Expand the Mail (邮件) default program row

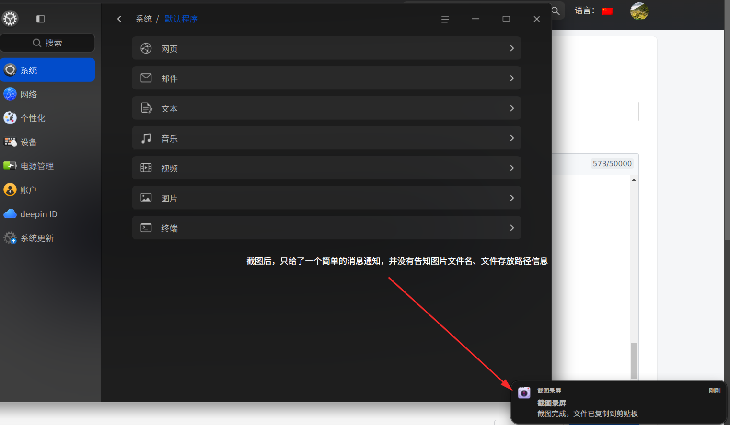pos(326,78)
